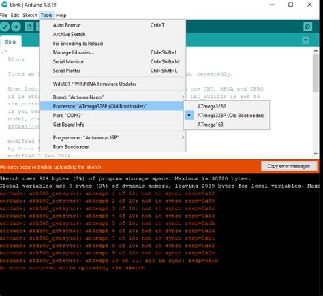Close the Arduino IDE window

tap(309, 5)
